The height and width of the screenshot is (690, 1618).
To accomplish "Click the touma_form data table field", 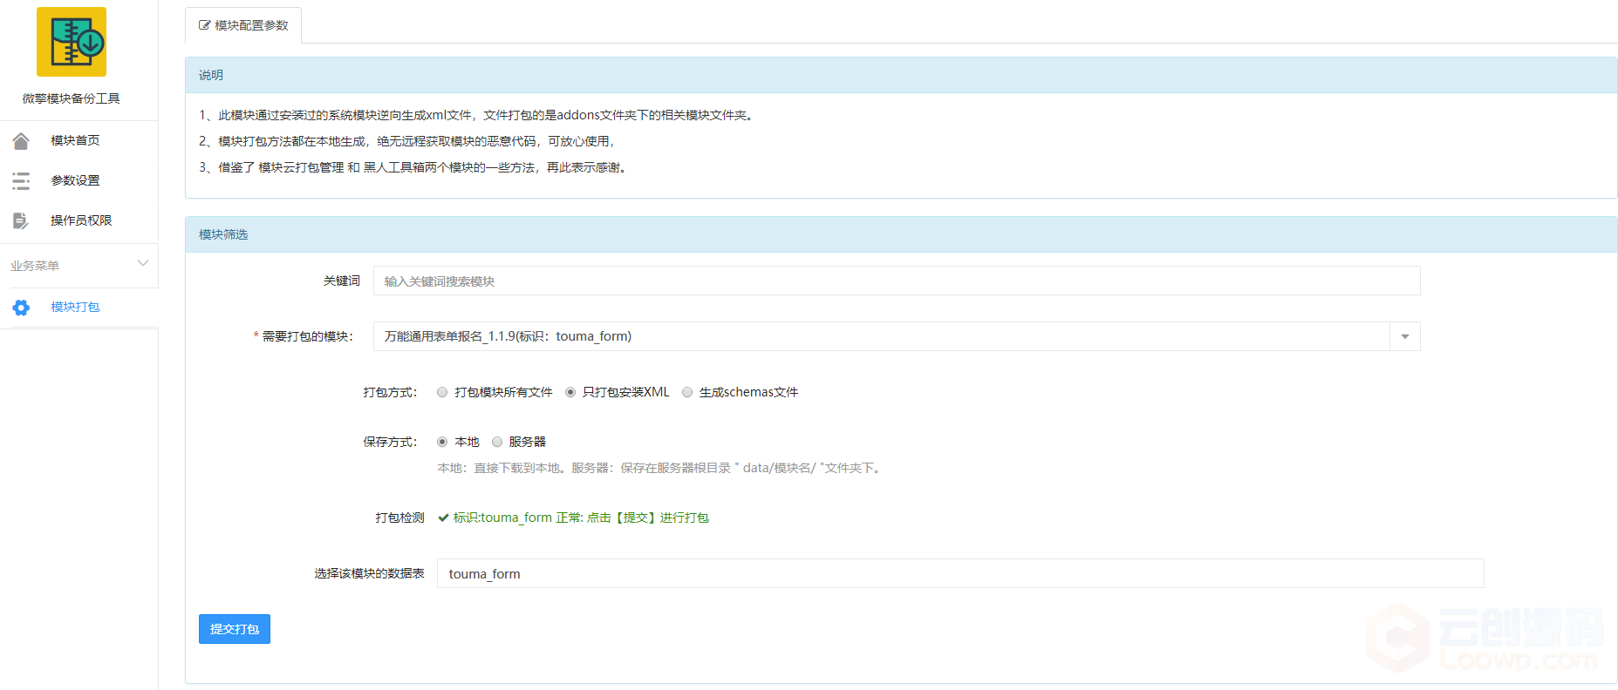I will point(960,573).
